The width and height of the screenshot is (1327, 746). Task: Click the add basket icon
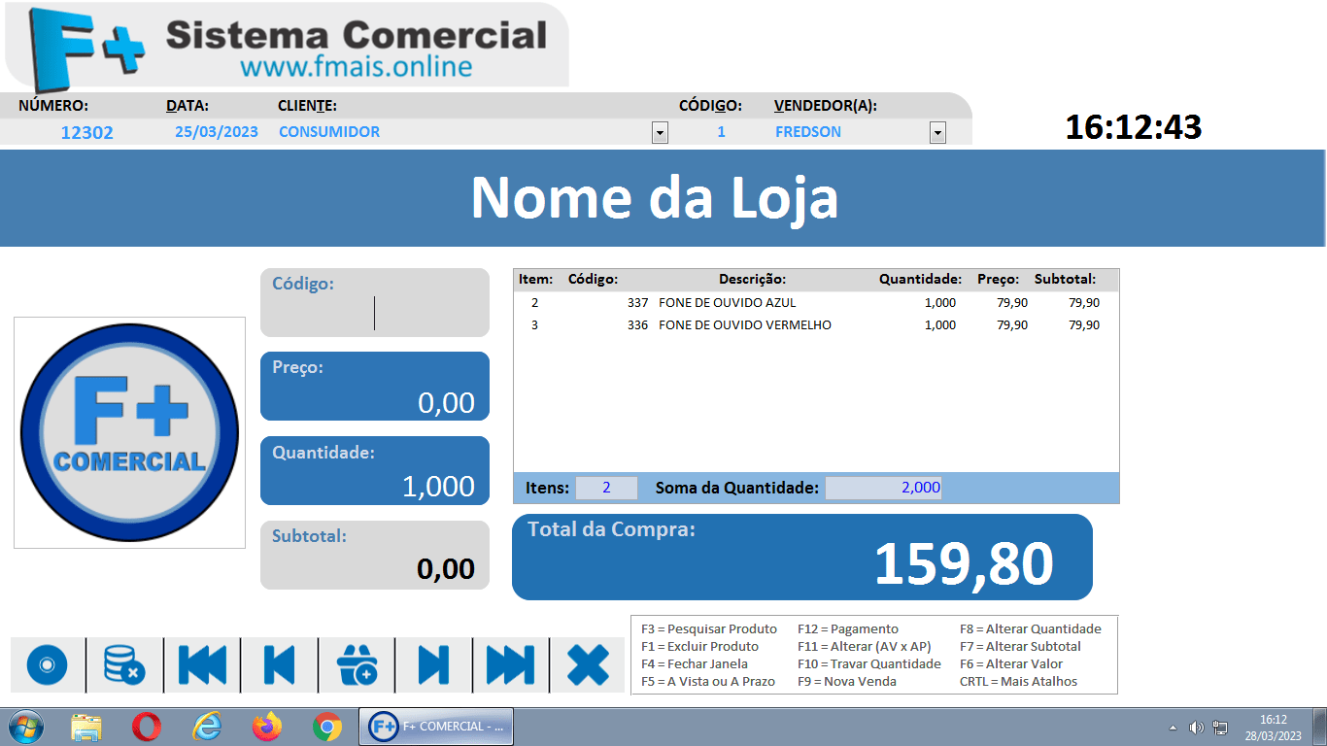tap(357, 665)
